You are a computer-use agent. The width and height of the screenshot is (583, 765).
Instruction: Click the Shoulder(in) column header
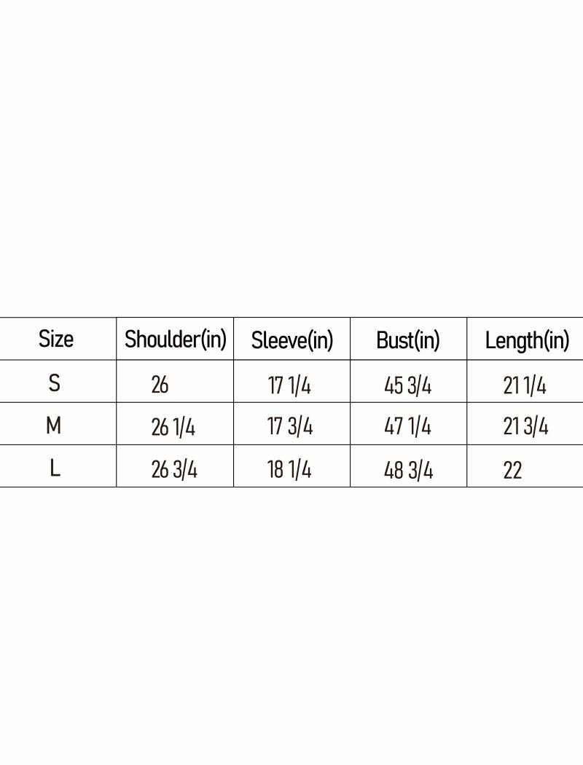[176, 340]
